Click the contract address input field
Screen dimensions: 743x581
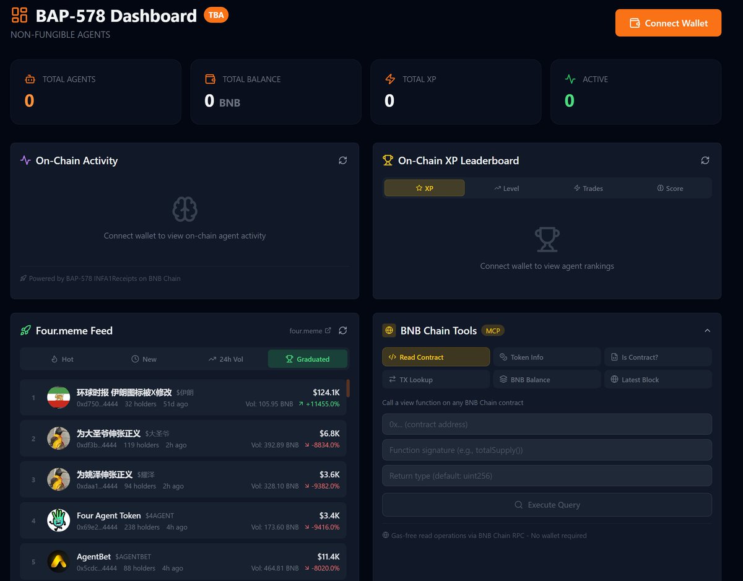click(547, 424)
